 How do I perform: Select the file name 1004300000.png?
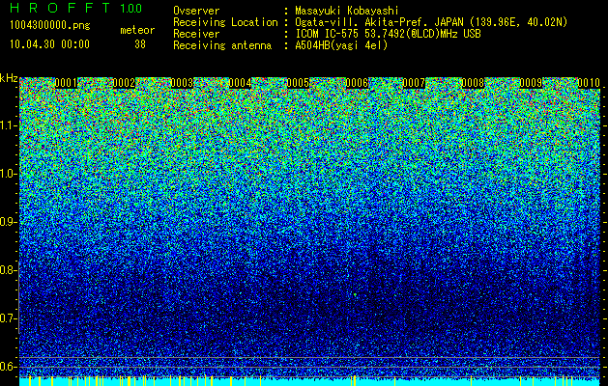[x=50, y=26]
